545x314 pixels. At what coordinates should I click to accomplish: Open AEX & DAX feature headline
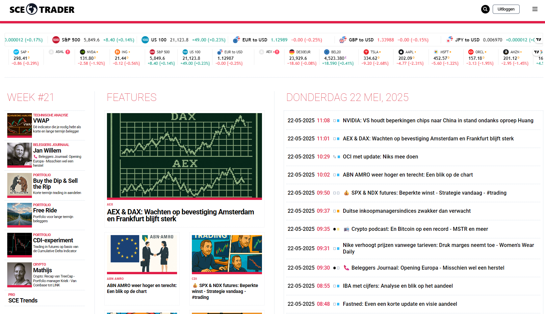coord(180,215)
